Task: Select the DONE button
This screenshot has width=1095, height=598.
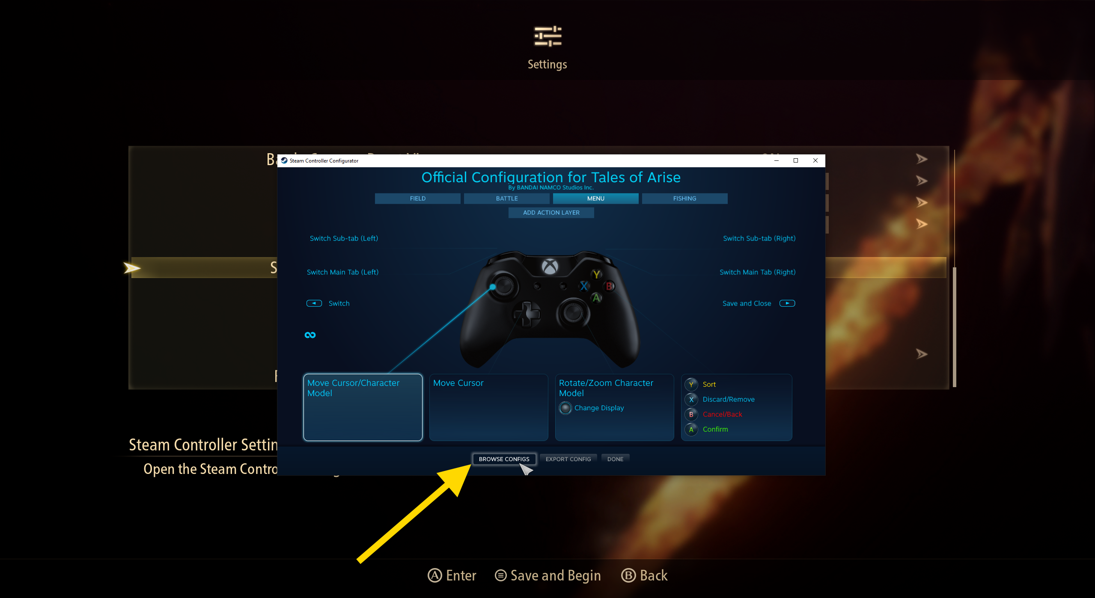Action: [615, 459]
